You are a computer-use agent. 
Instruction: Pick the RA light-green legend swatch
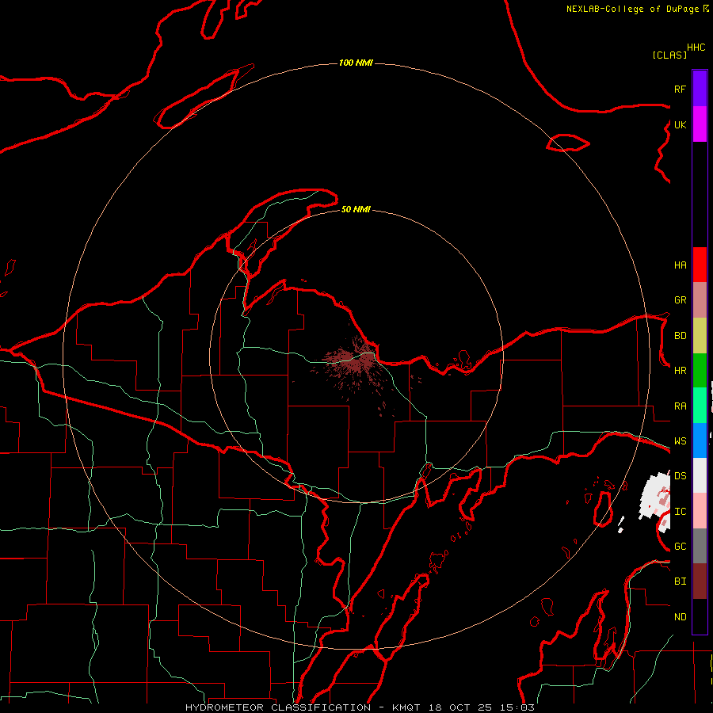(x=700, y=406)
